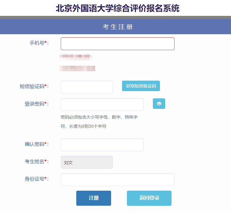This screenshot has width=231, height=213.
Task: Click the 北京外国语大学综合评价报名系统 page title
Action: (x=117, y=8)
